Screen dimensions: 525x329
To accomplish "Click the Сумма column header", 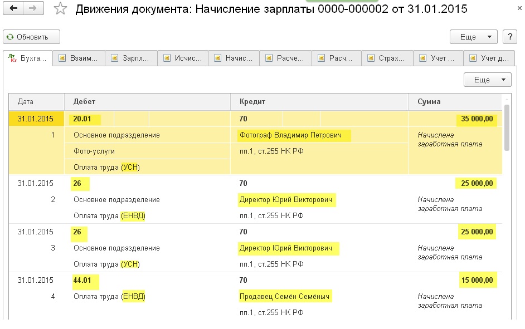I will coord(455,102).
